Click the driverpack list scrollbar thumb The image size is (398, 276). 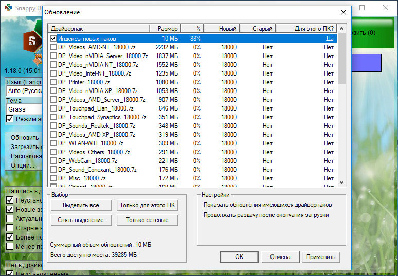(341, 59)
